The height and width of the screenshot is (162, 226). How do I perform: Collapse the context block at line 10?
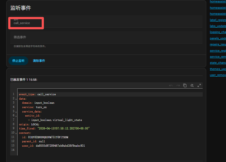[x=16, y=133]
